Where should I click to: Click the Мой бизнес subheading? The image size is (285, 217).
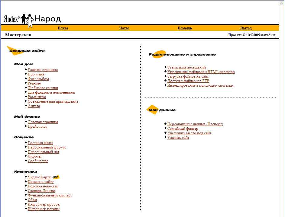(x=27, y=116)
